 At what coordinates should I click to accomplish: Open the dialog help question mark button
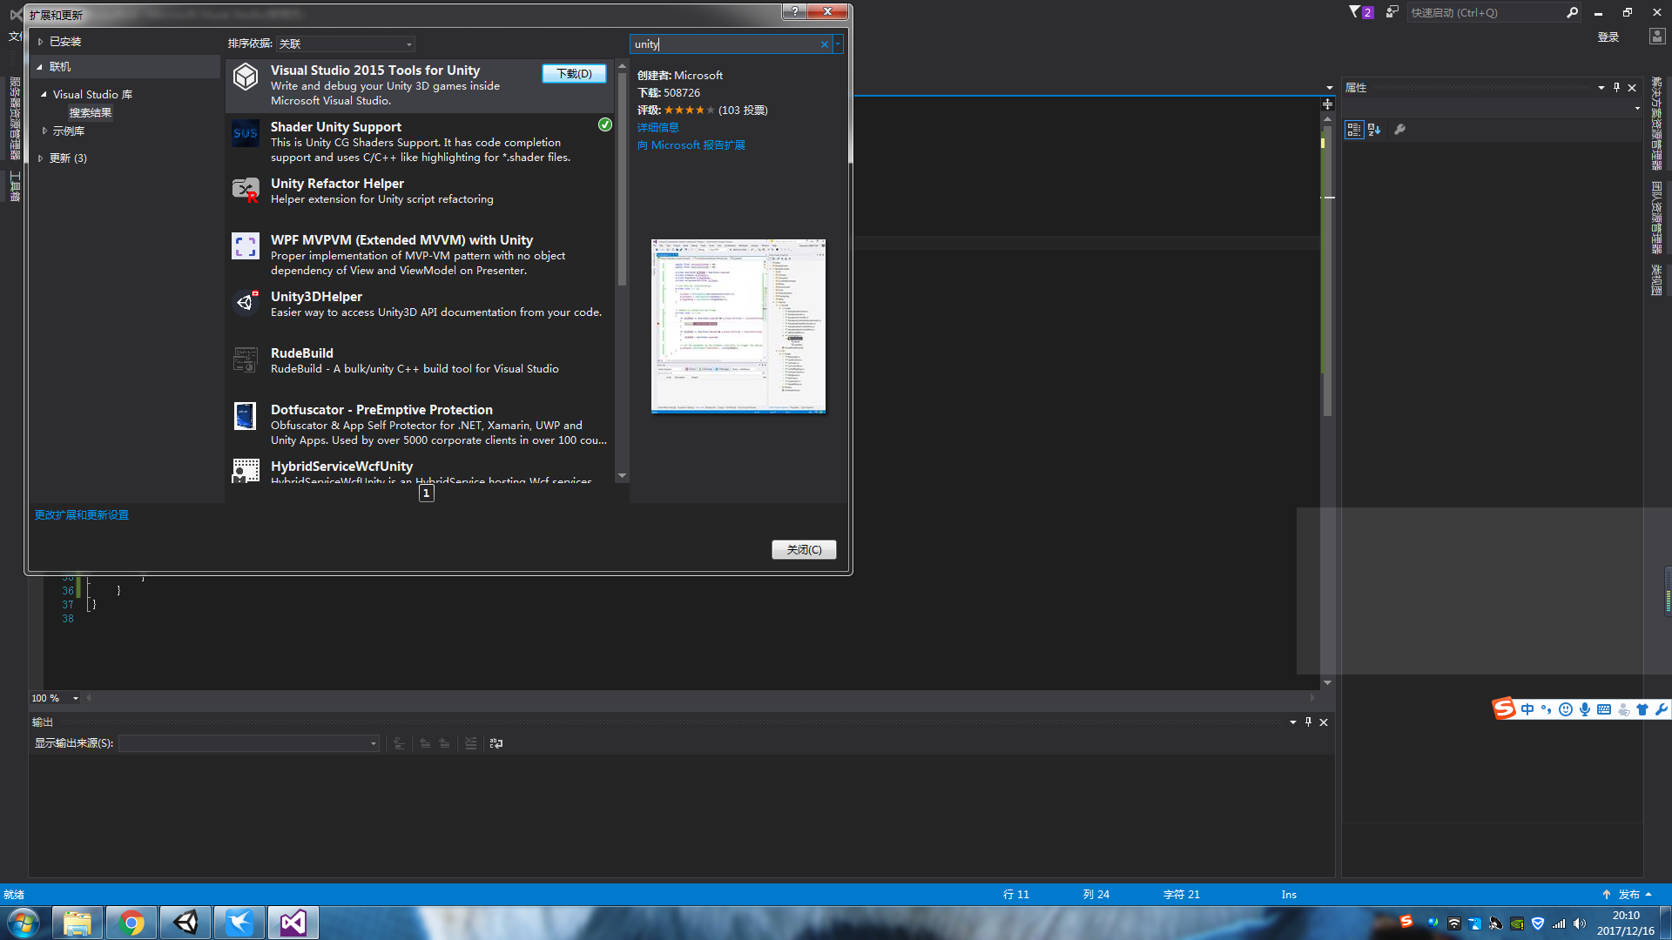click(794, 11)
